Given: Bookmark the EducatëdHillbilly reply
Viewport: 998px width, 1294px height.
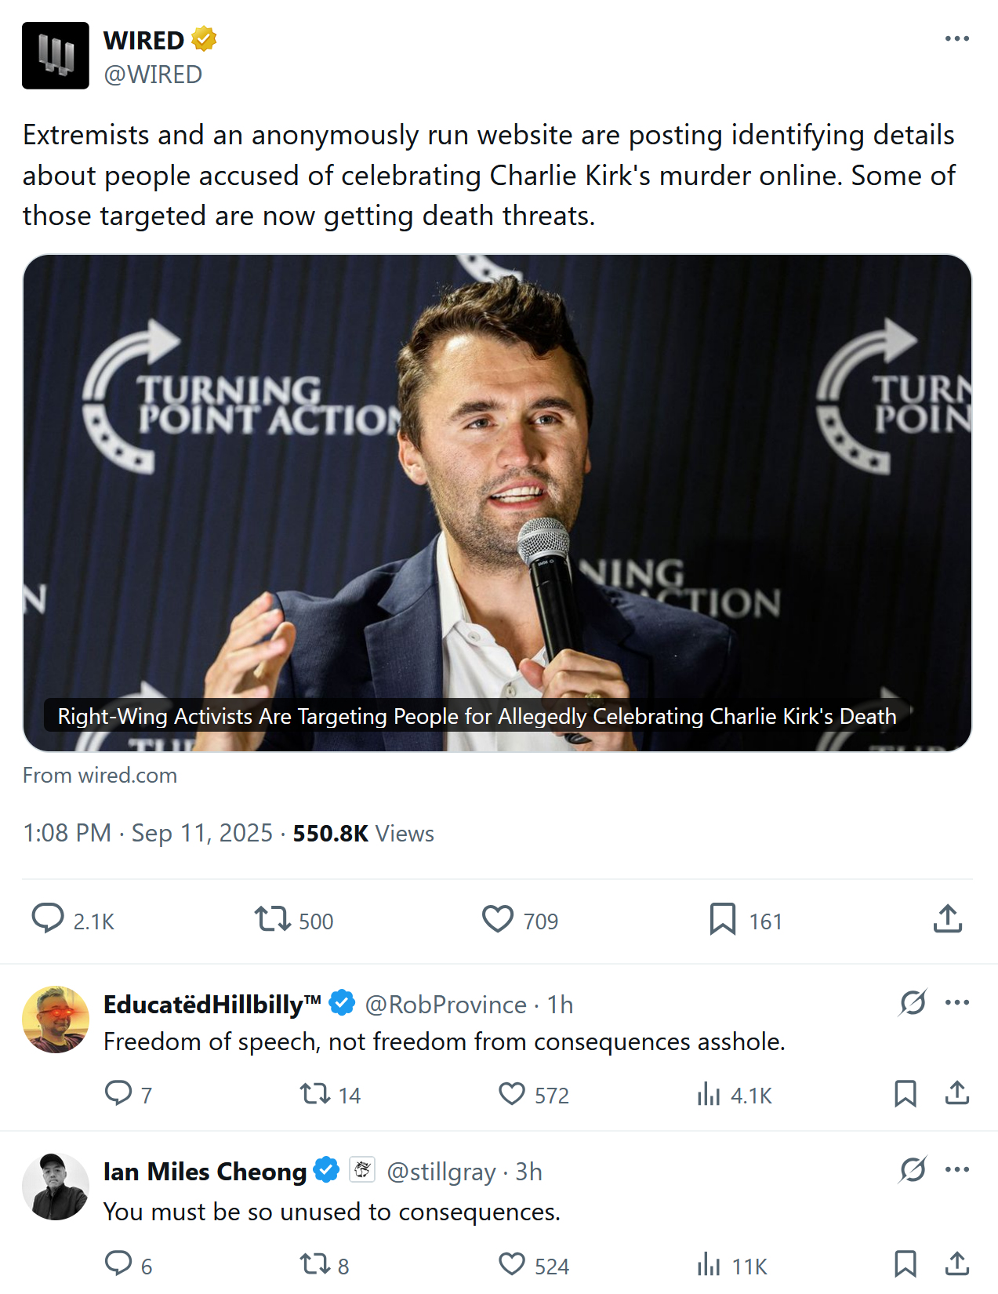Looking at the screenshot, I should [x=905, y=1093].
